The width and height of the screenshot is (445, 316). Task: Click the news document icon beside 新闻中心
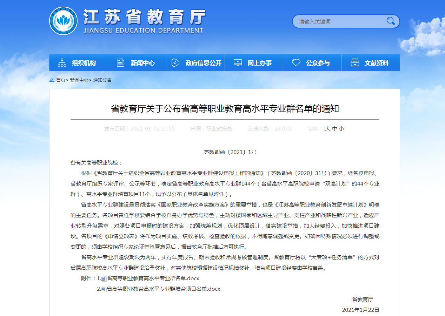pyautogui.click(x=121, y=62)
